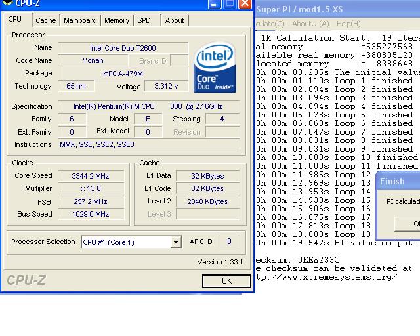Open the About menu in Super PI
This screenshot has height=336, width=420.
click(310, 24)
